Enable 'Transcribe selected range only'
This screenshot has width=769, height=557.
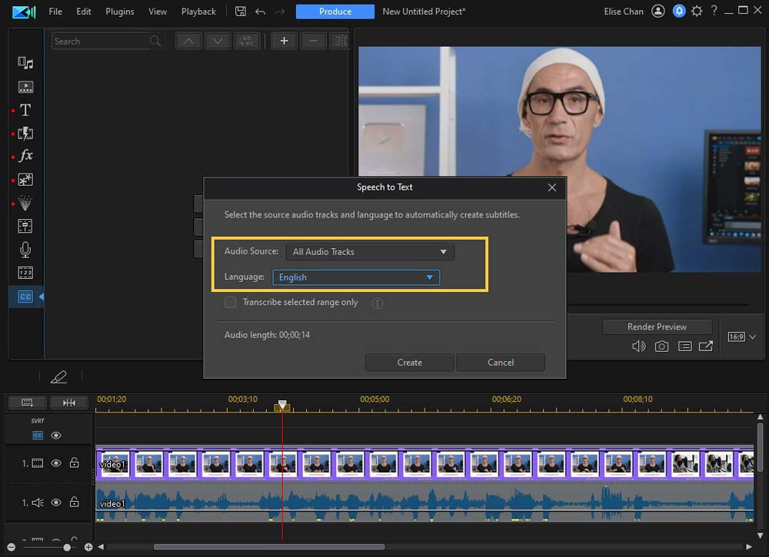tap(230, 302)
